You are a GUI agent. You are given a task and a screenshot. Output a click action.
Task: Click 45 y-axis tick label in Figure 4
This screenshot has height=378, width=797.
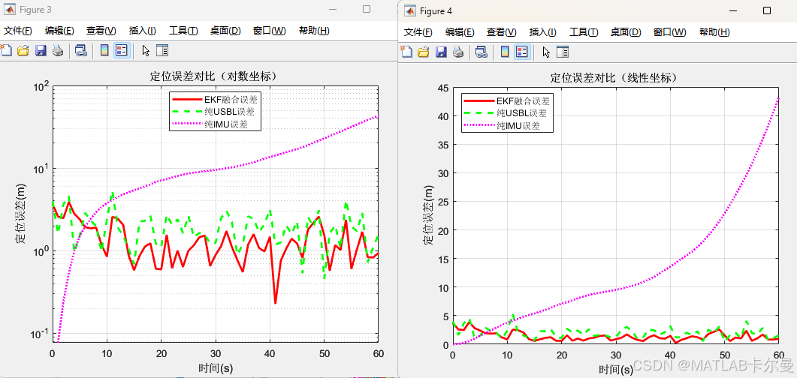443,88
